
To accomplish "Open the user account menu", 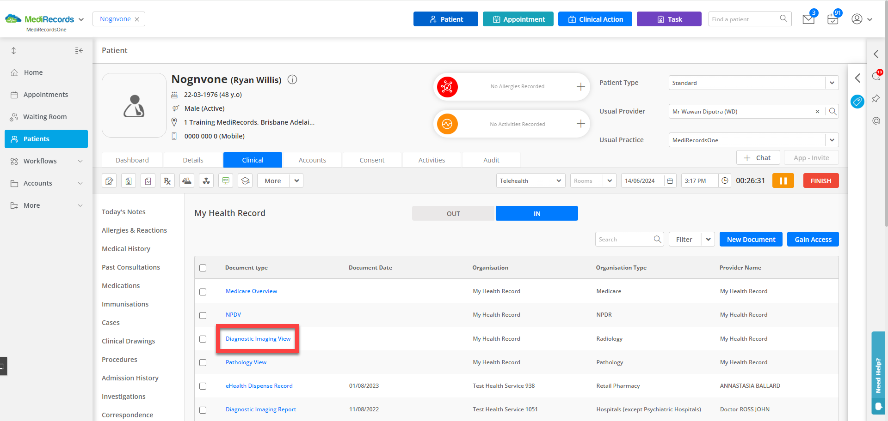I will pos(862,19).
